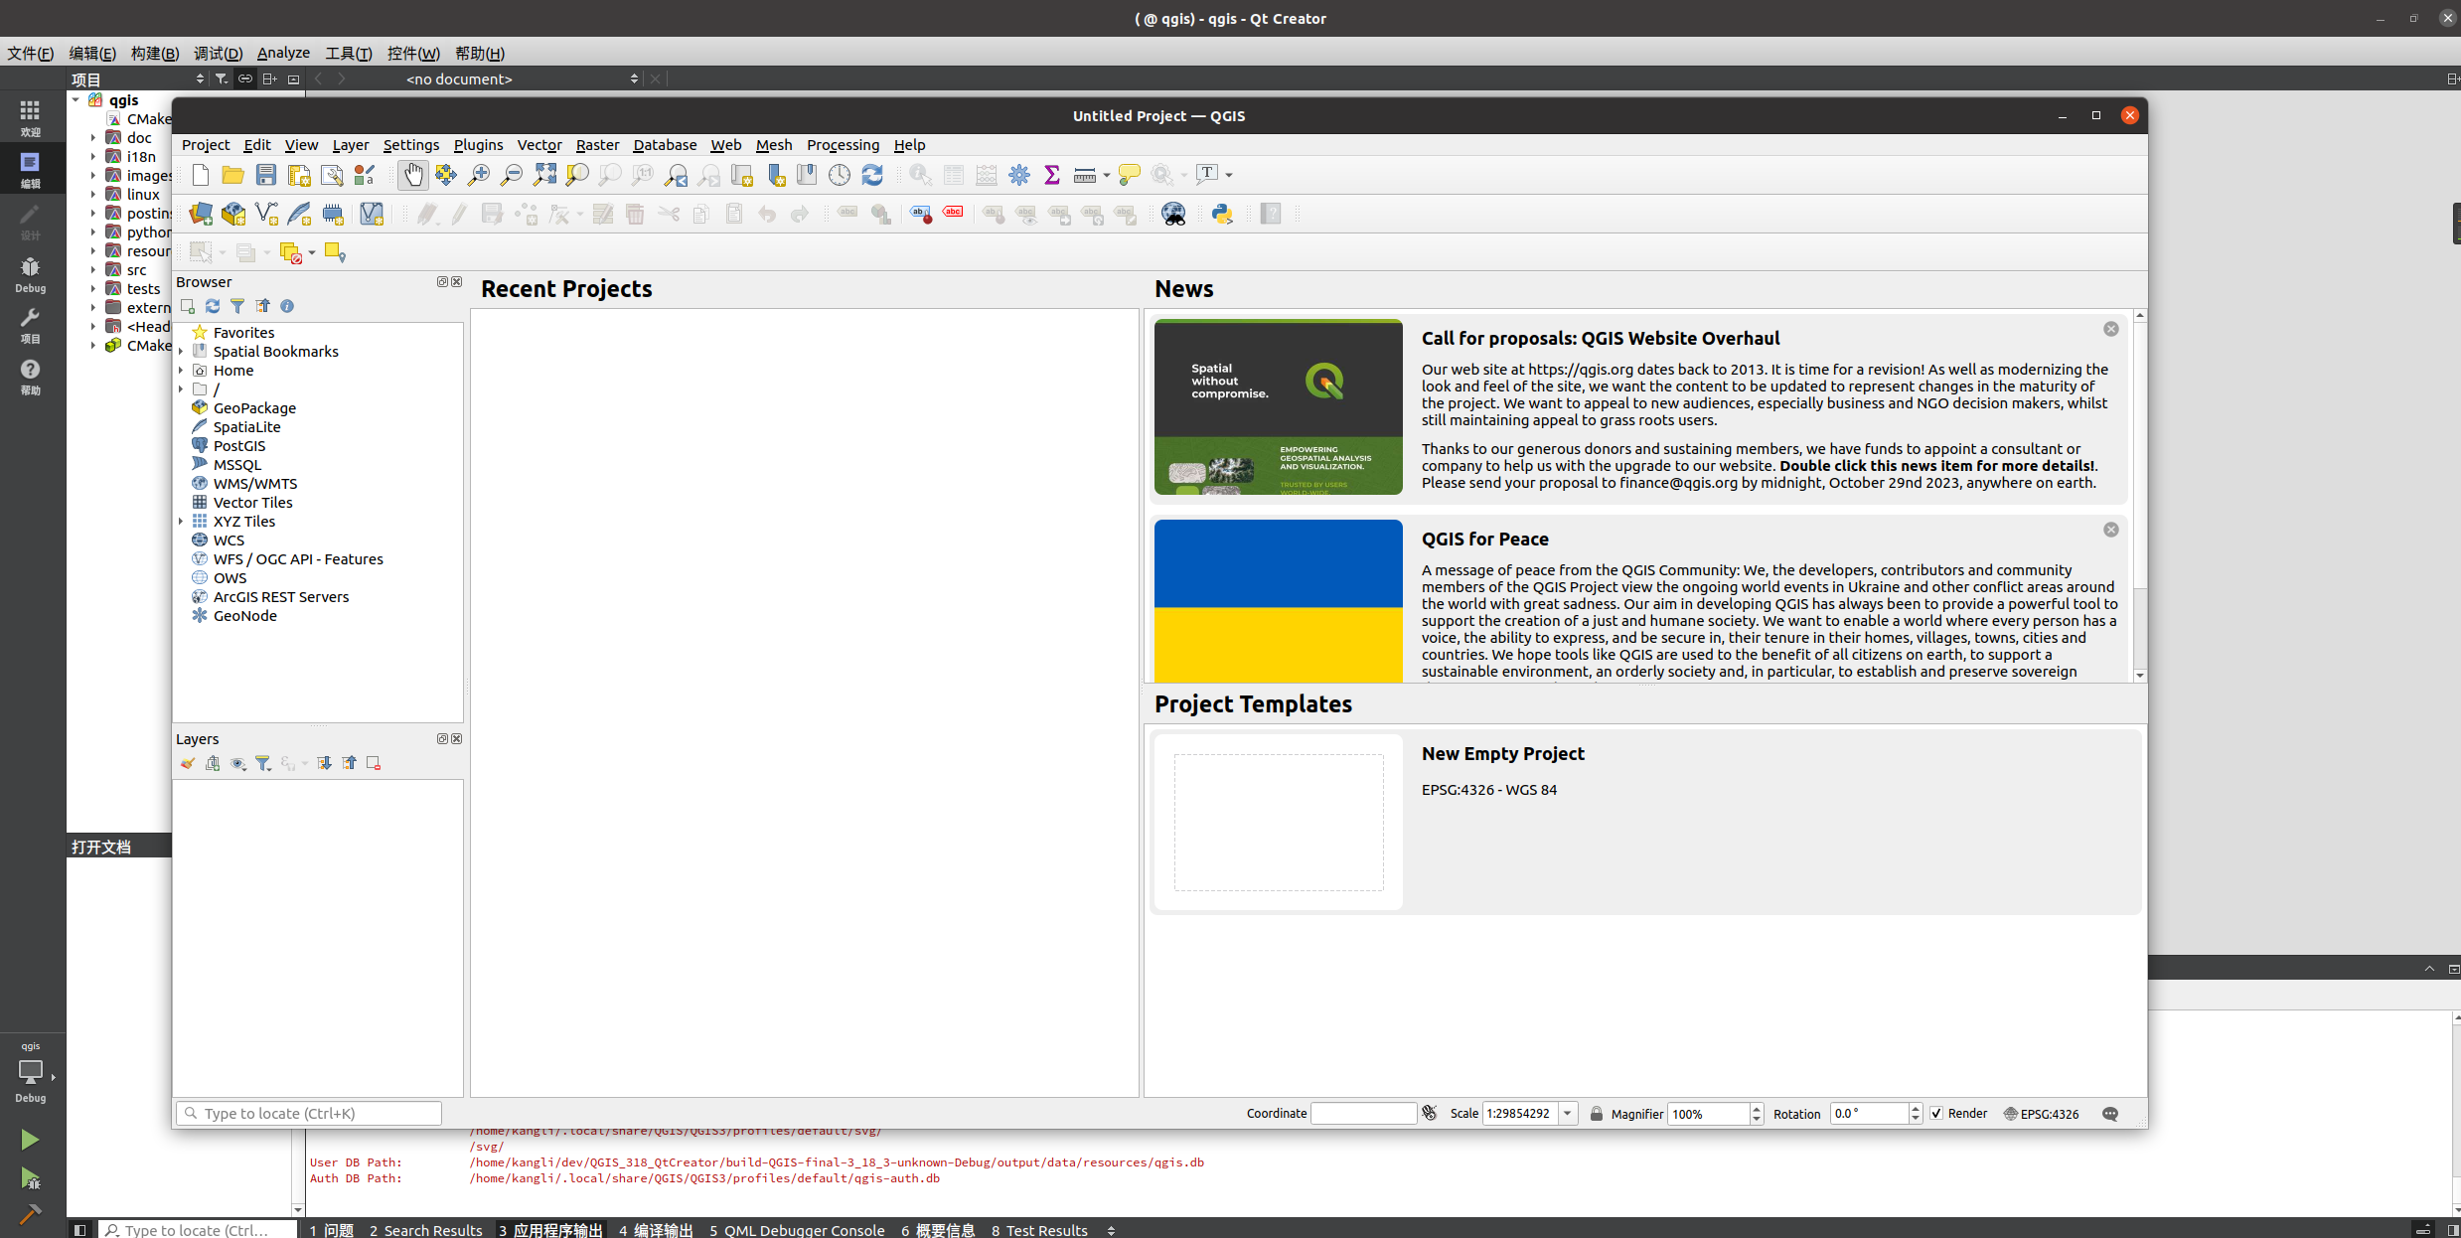Click the Zoom Full extent icon
The image size is (2461, 1238).
click(x=544, y=175)
